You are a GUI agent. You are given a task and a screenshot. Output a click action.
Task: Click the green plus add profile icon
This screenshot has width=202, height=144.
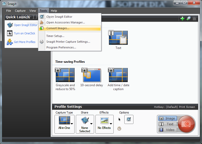click(182, 19)
